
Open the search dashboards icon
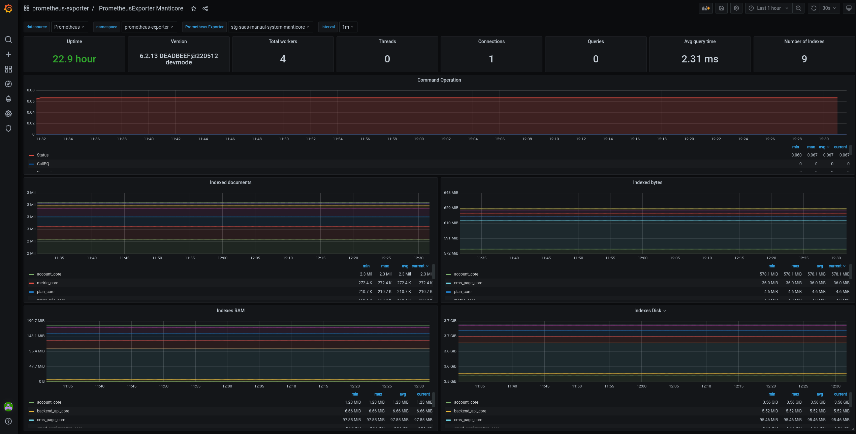coord(8,40)
